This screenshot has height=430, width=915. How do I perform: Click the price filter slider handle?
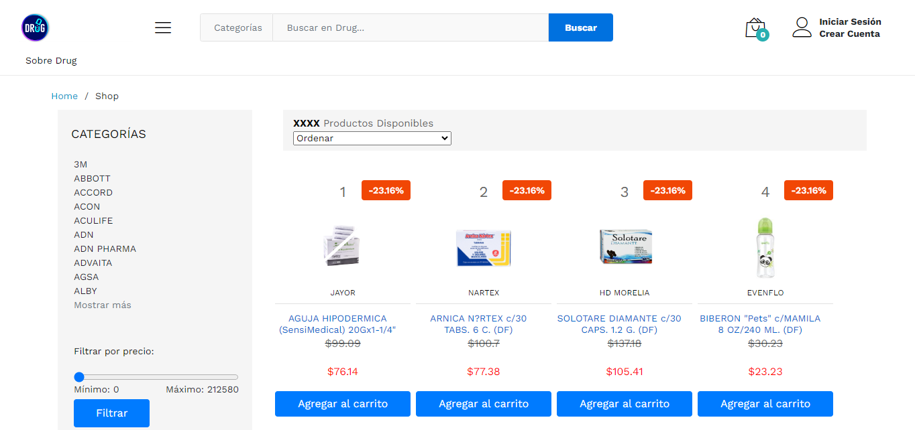point(79,377)
